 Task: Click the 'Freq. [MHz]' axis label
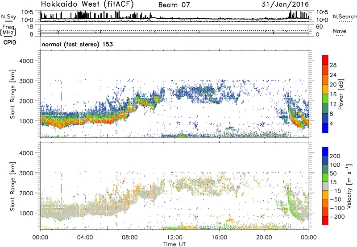click(8, 30)
